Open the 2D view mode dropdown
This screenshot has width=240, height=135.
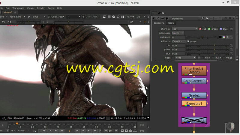[x=135, y=22]
